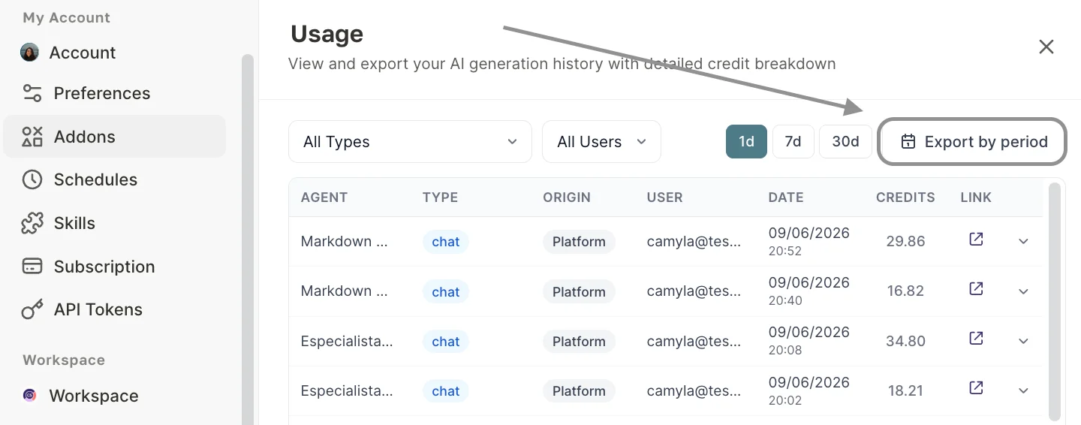Switch time range to 7d
The height and width of the screenshot is (425, 1081).
[x=793, y=141]
